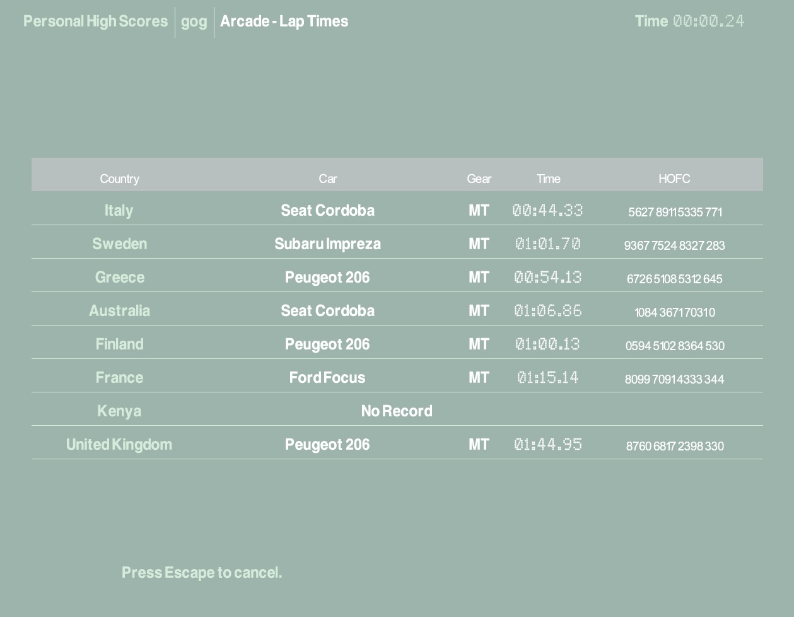794x617 pixels.
Task: Click the Country column header
Action: (119, 179)
